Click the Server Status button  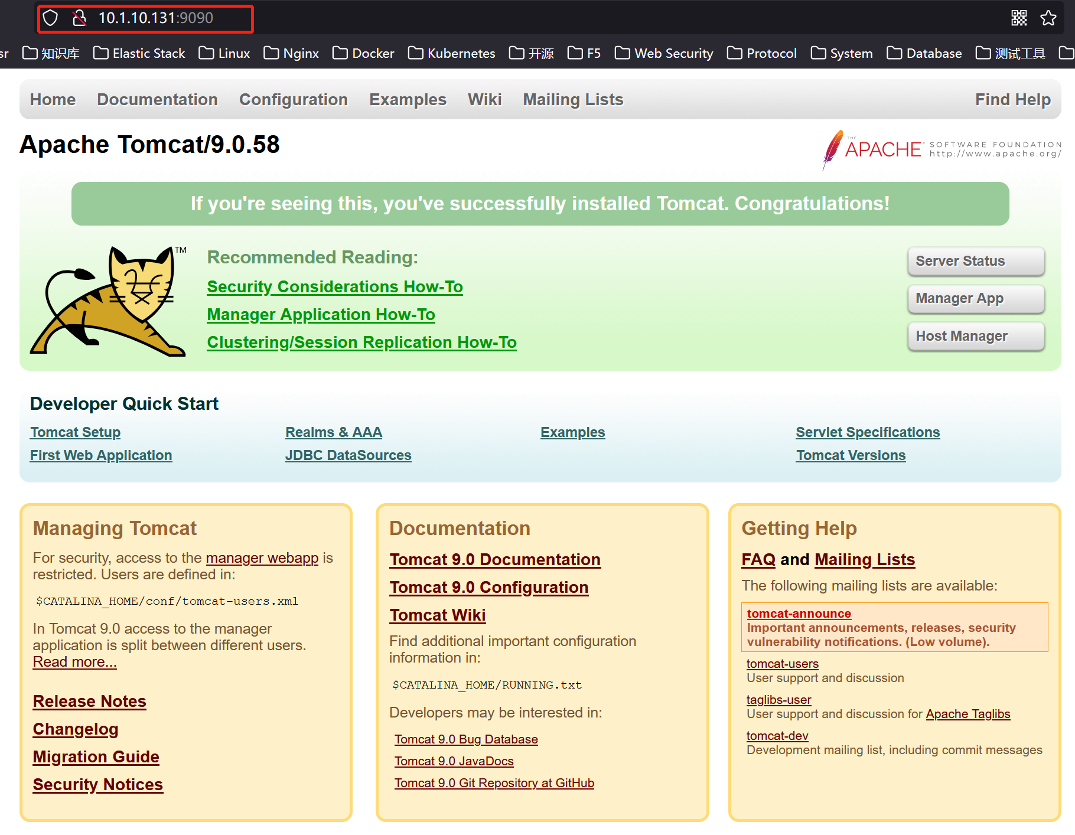tap(976, 261)
